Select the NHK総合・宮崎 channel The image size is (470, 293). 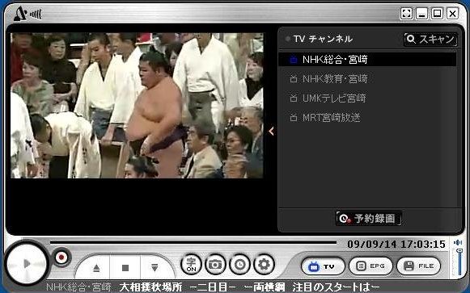[367, 59]
